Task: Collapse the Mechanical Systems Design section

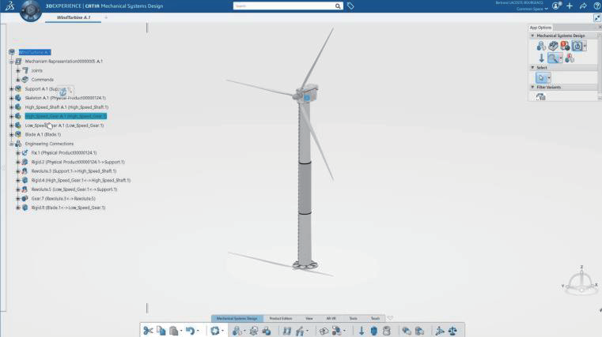Action: (x=532, y=36)
